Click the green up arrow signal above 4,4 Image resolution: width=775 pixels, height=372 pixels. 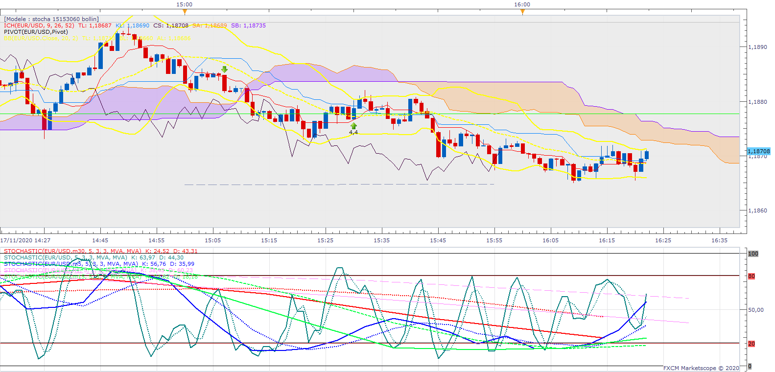click(353, 126)
